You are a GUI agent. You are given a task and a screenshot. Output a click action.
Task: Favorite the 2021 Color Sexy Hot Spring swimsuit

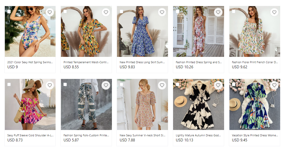point(50,12)
